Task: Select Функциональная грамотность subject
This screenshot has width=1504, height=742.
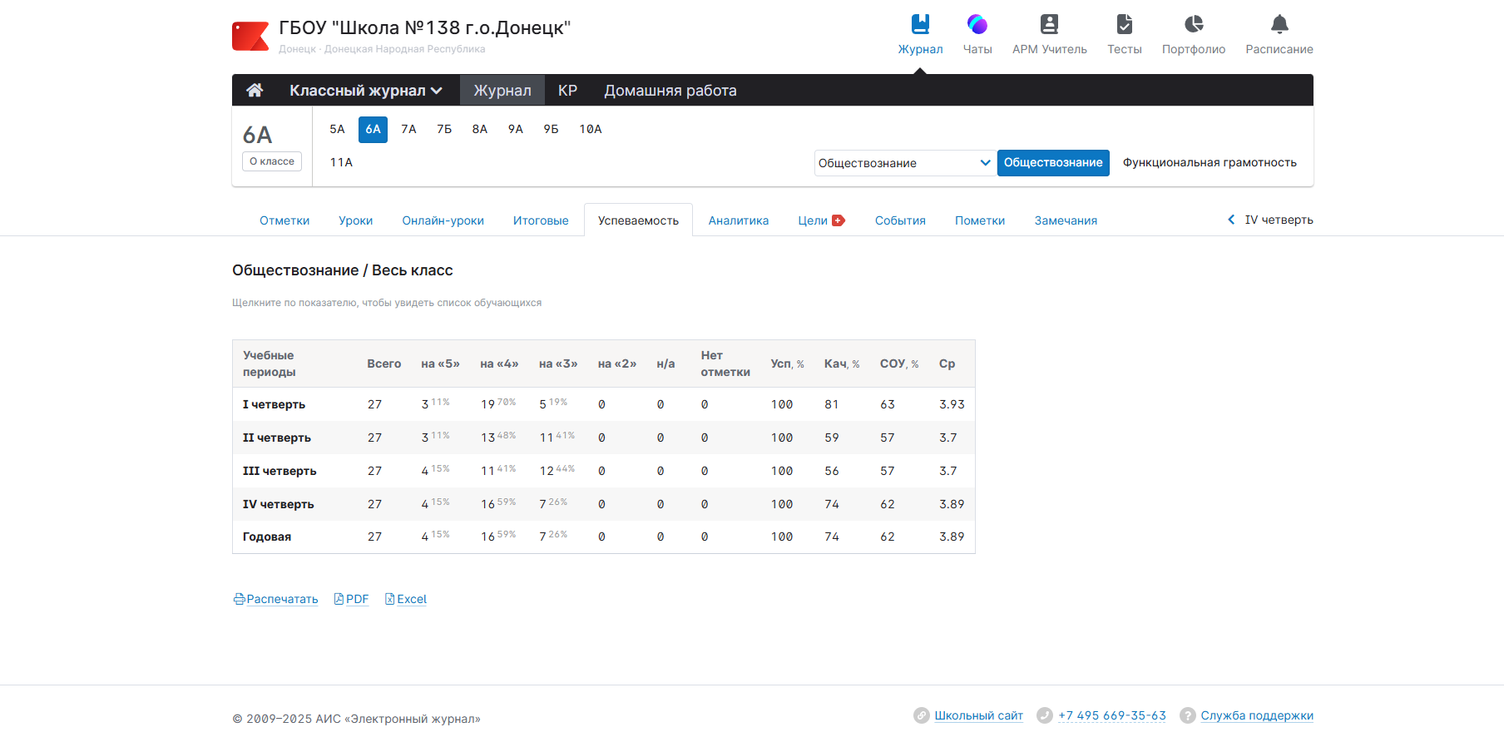Action: coord(1210,162)
